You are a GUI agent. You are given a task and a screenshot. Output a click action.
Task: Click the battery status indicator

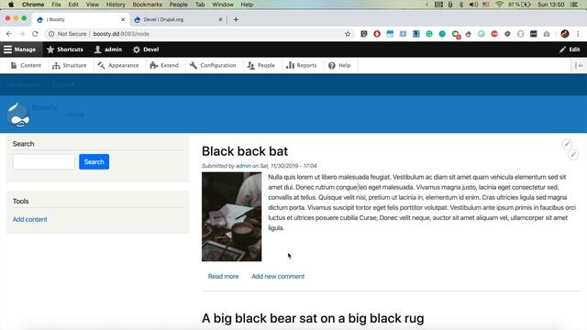pyautogui.click(x=520, y=5)
